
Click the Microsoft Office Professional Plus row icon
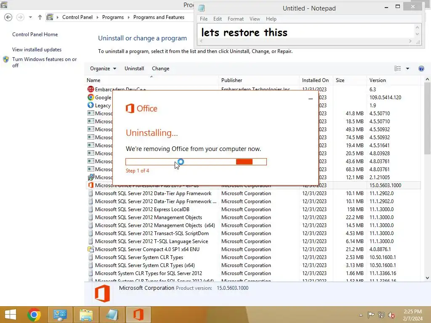pos(91,185)
